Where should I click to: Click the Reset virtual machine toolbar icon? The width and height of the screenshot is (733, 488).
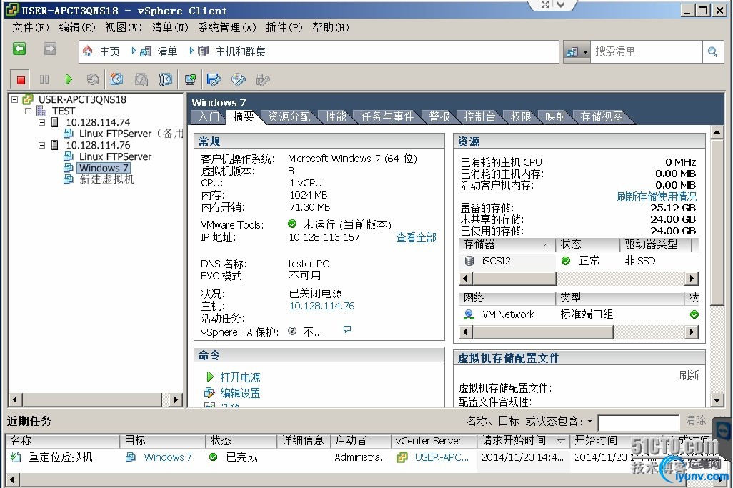tap(93, 79)
